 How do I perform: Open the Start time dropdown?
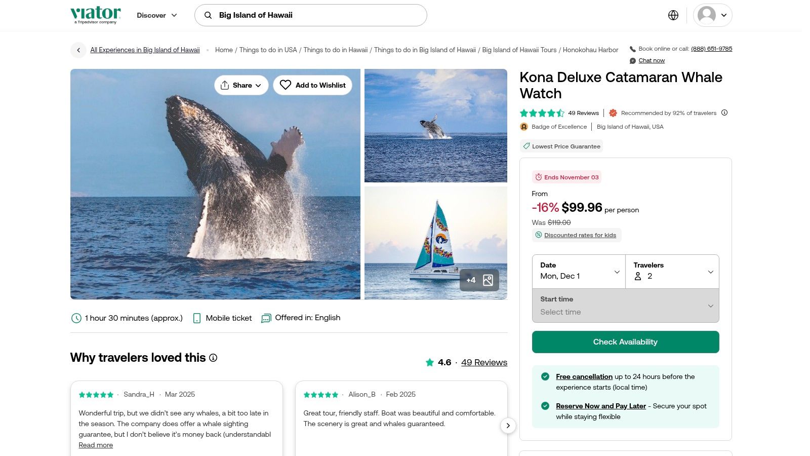625,306
